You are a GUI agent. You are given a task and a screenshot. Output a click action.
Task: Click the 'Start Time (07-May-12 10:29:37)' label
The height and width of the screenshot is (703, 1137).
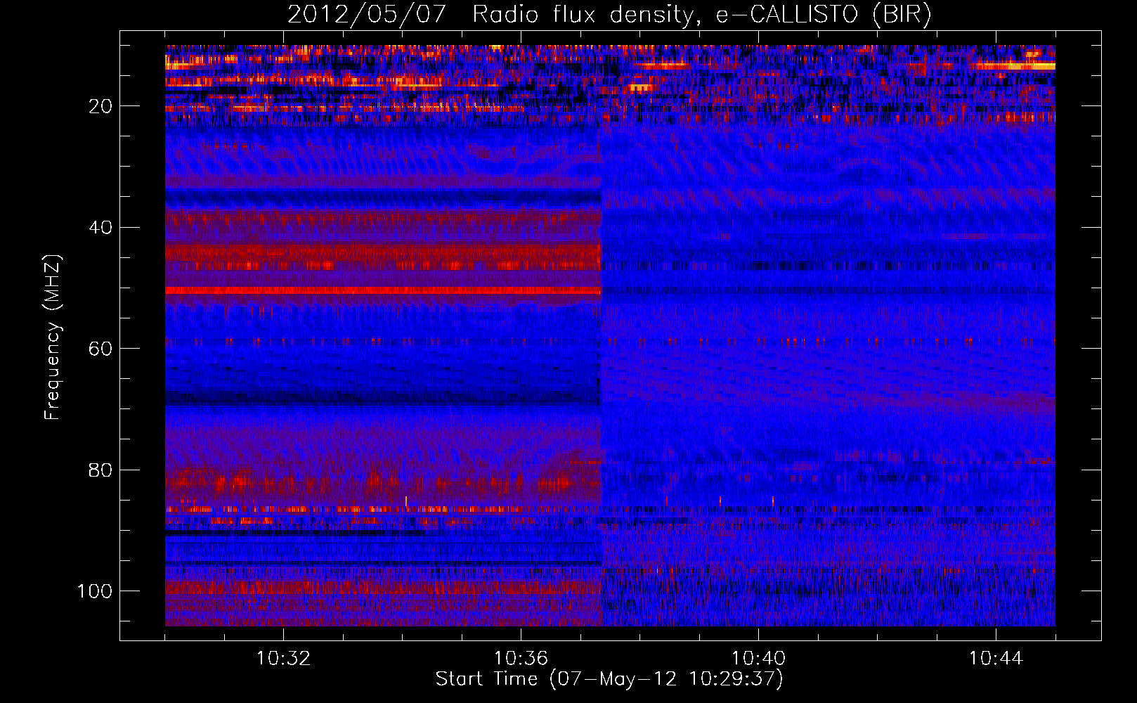(x=609, y=679)
